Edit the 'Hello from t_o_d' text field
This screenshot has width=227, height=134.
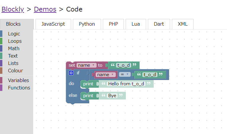126,84
